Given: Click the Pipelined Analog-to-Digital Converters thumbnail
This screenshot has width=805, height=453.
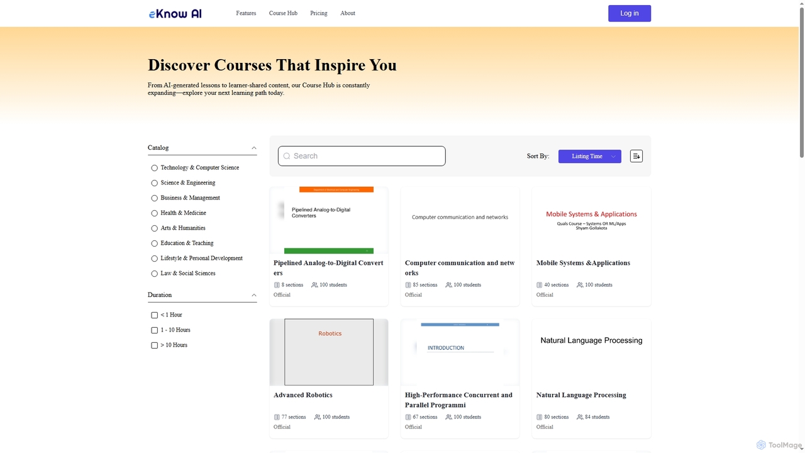Looking at the screenshot, I should [x=329, y=220].
